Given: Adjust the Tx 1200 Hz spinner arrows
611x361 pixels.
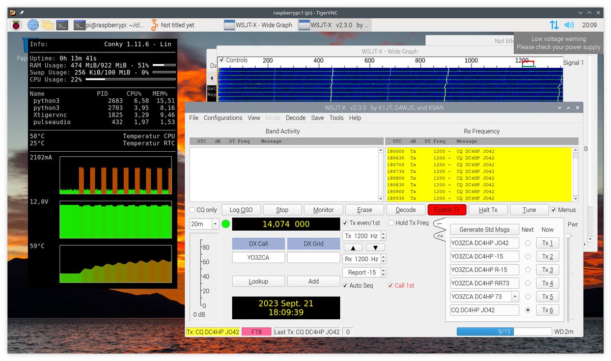Looking at the screenshot, I should pyautogui.click(x=383, y=236).
